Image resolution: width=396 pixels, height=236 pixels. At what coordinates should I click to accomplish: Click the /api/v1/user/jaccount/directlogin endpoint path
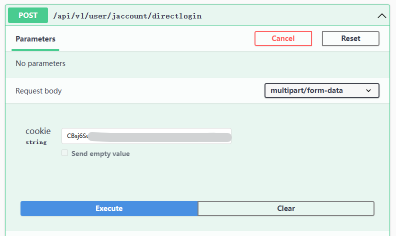click(127, 16)
